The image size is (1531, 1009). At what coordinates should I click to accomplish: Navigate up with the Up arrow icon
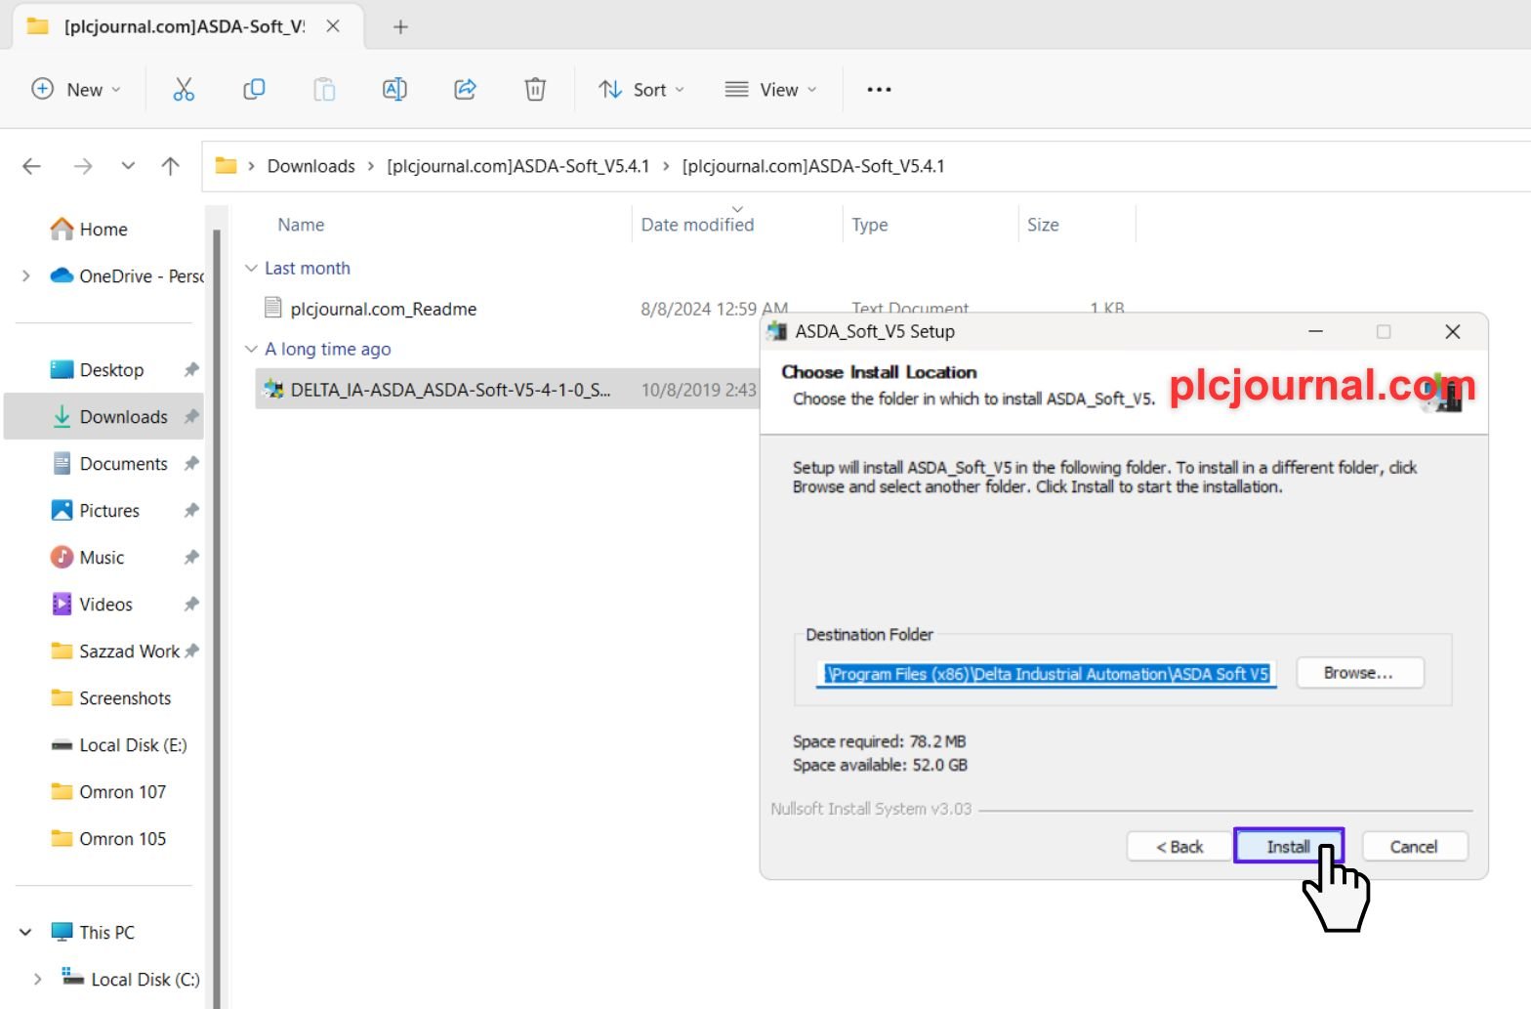(x=171, y=166)
